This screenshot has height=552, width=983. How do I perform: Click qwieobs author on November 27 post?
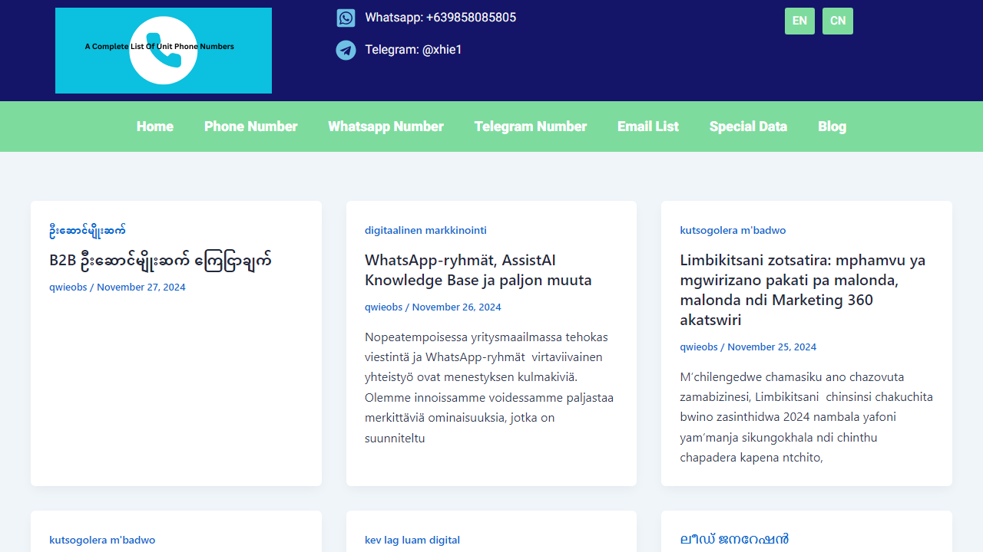point(68,287)
